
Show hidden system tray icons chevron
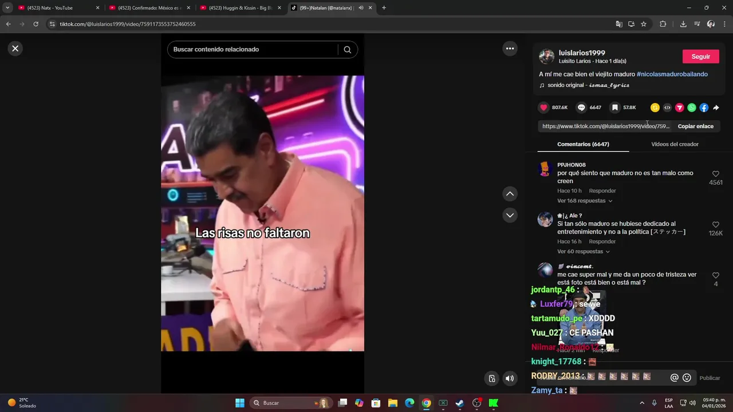tap(641, 403)
